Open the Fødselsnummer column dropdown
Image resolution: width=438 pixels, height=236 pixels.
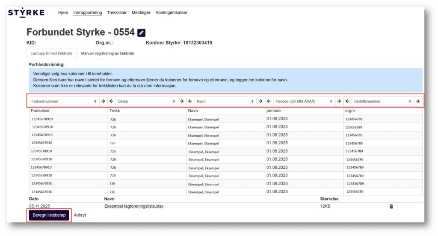(63, 102)
